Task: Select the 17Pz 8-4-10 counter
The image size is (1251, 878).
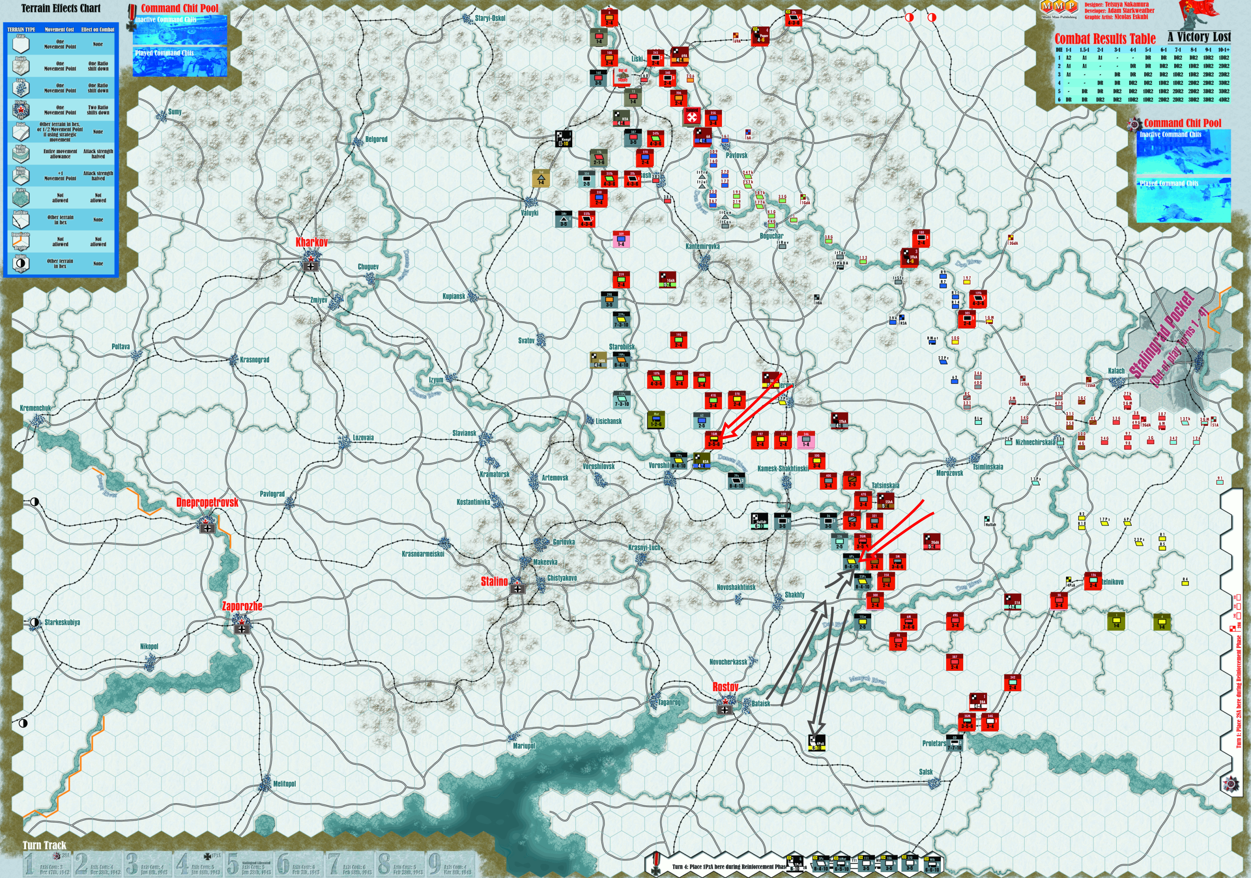Action: tap(678, 461)
